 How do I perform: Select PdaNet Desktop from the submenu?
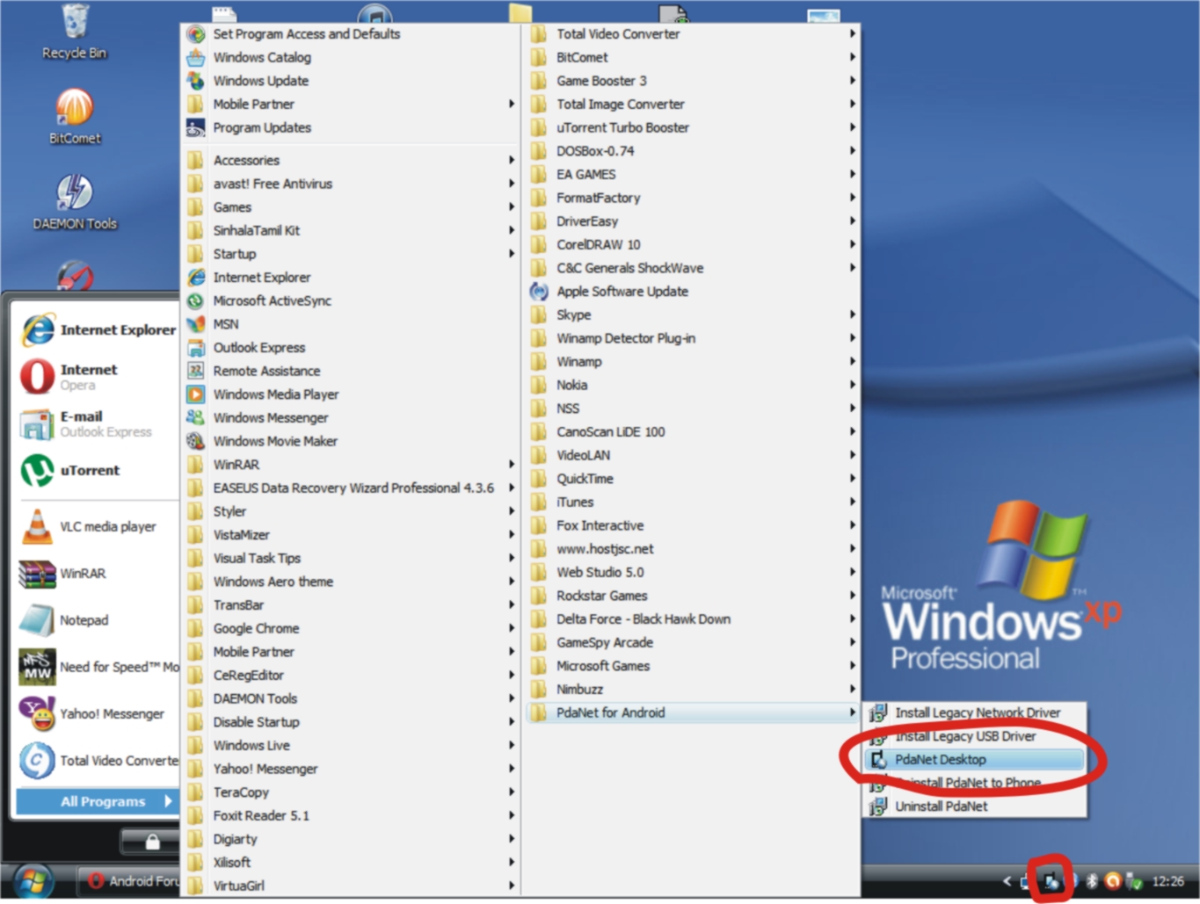(x=940, y=760)
